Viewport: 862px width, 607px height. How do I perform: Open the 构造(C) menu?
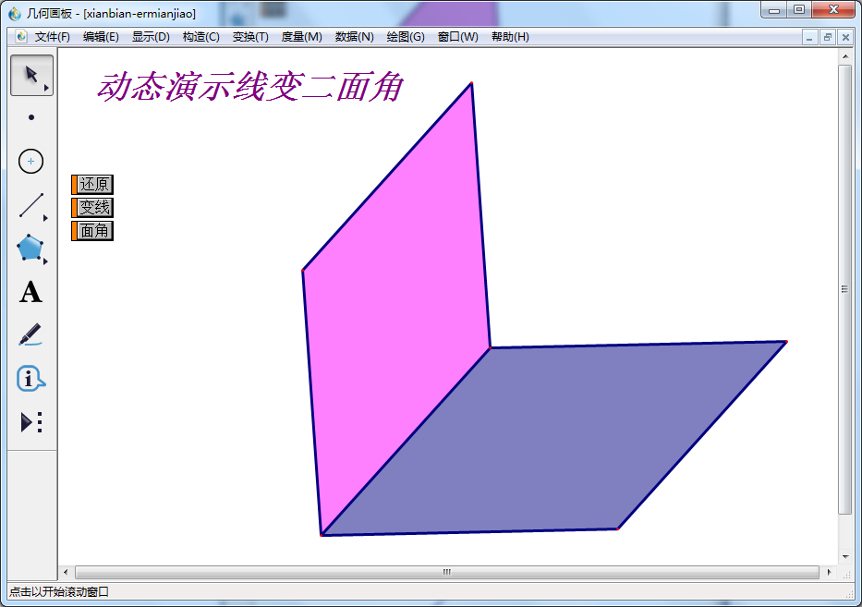[201, 37]
